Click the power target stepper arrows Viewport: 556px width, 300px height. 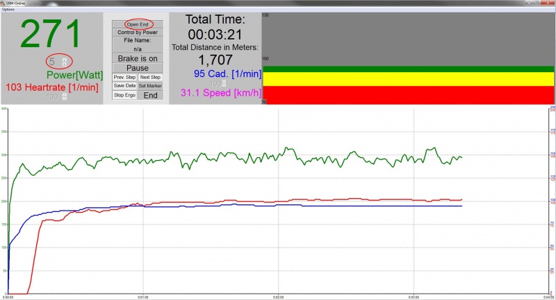[65, 62]
